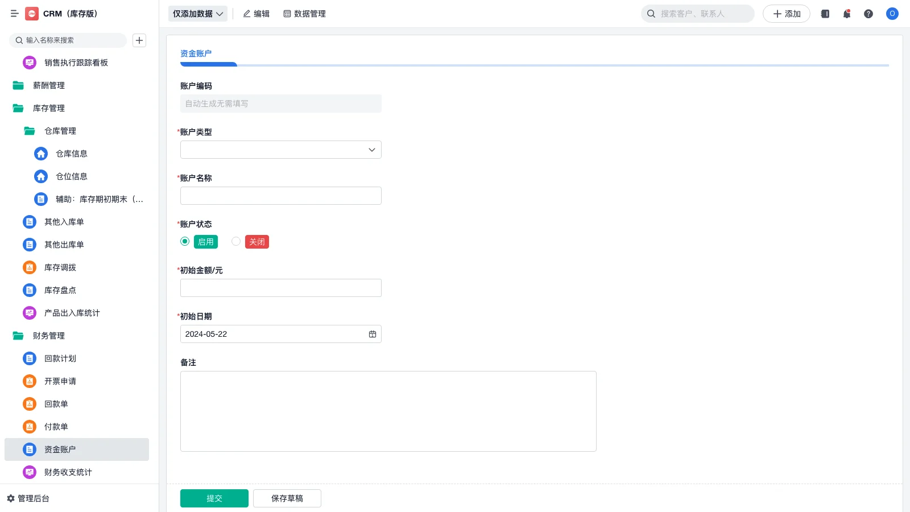Focus the 账户名称 input field
Image resolution: width=910 pixels, height=512 pixels.
[x=280, y=196]
